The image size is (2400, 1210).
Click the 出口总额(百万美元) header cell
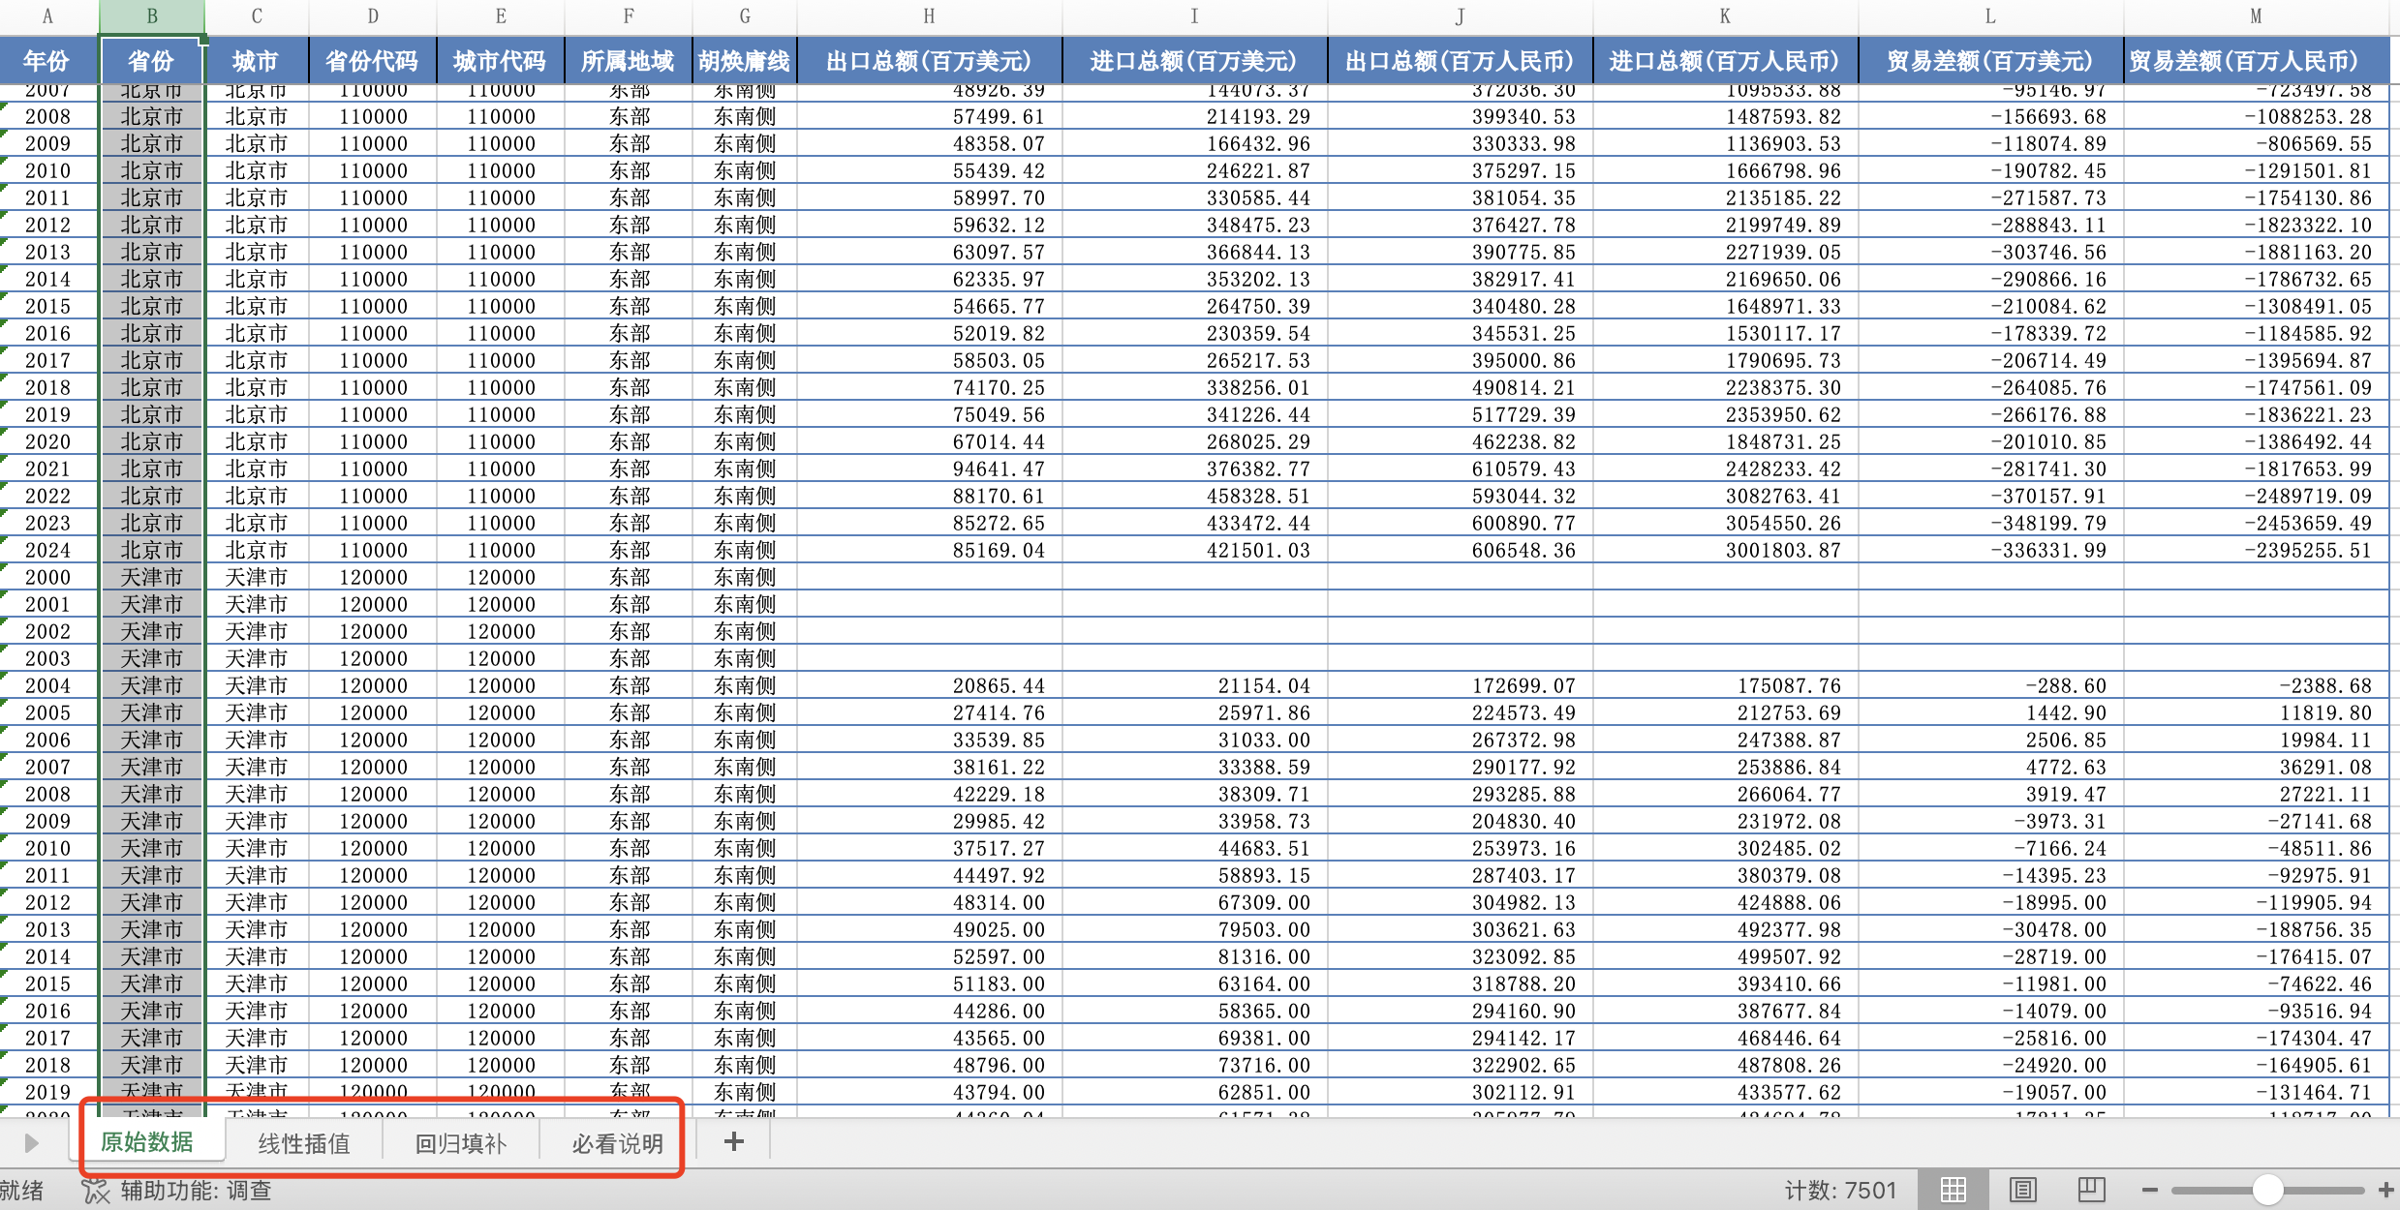click(x=929, y=61)
